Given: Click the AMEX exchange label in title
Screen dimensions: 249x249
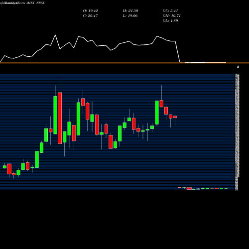Looking at the screenshot, I should pyautogui.click(x=30, y=3).
